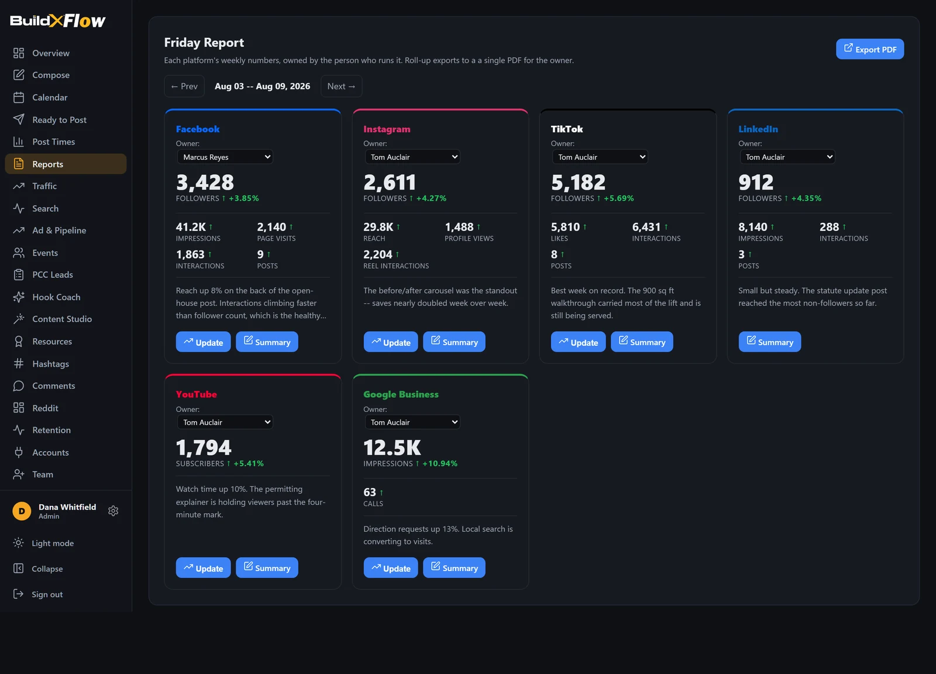Click Update on Google Business card
This screenshot has width=936, height=674.
(x=391, y=568)
